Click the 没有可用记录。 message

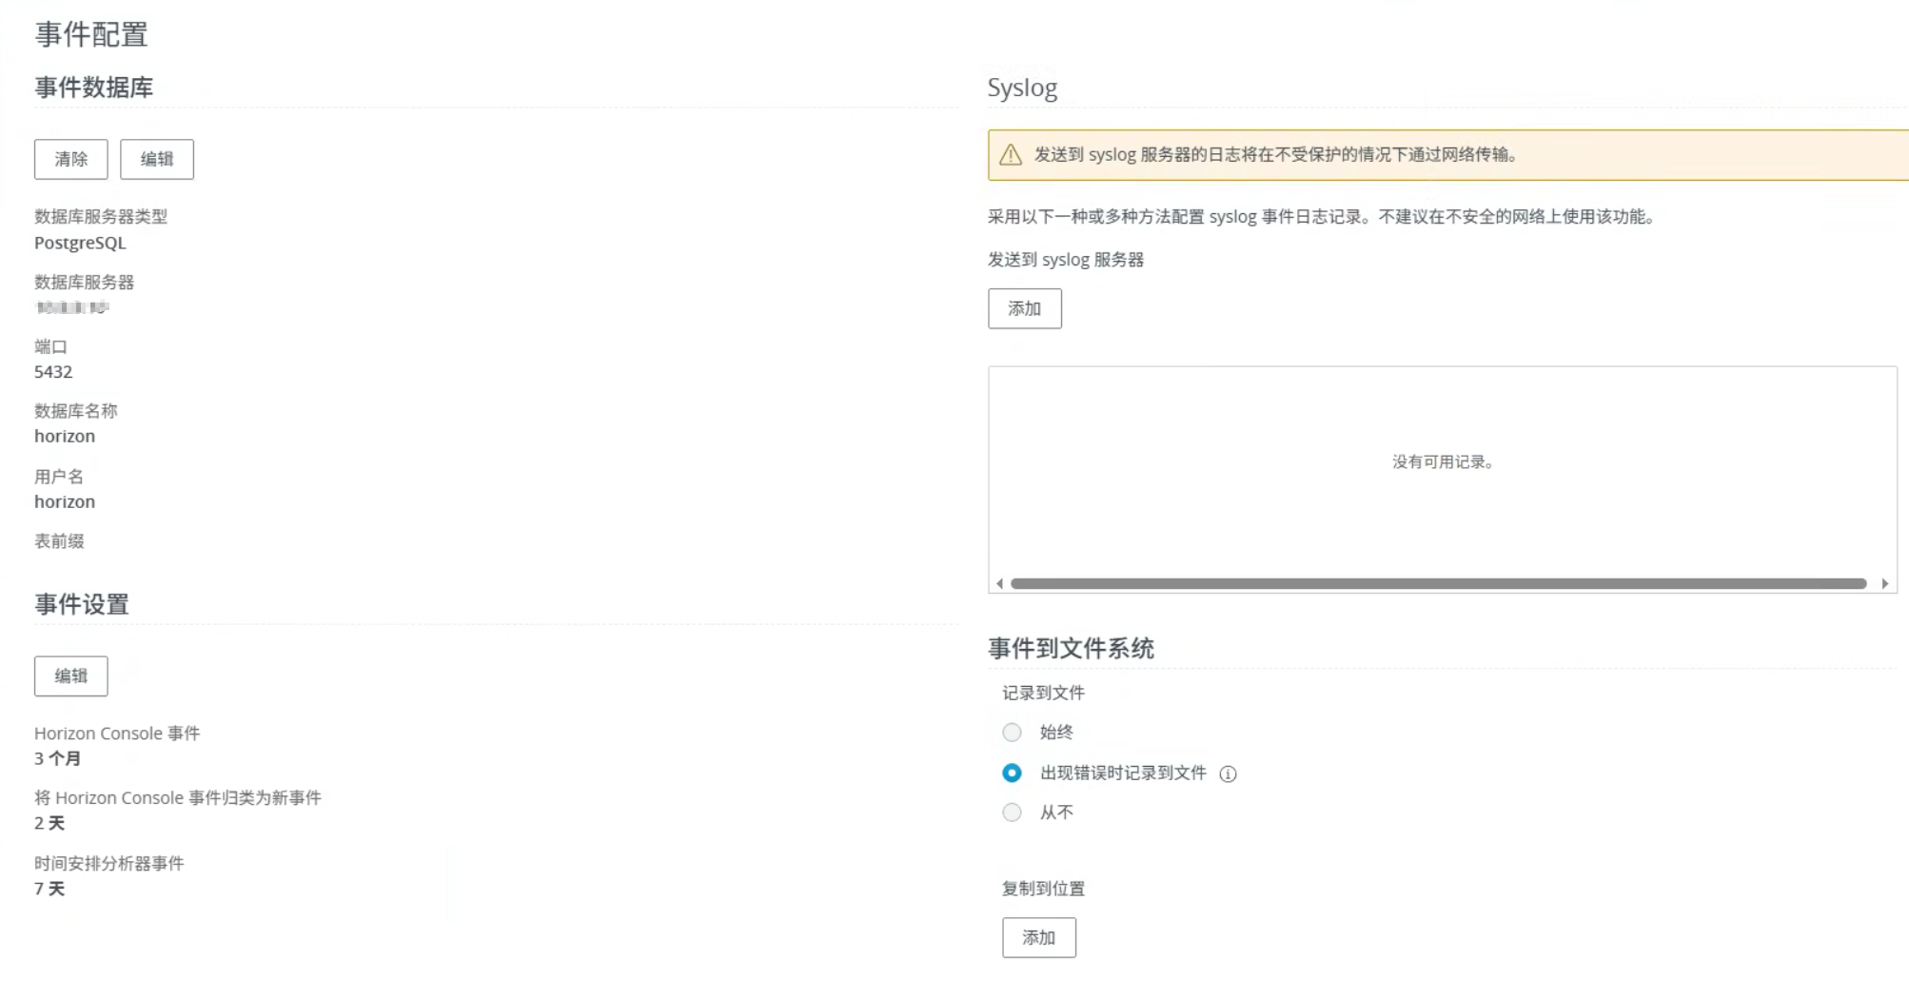tap(1443, 461)
